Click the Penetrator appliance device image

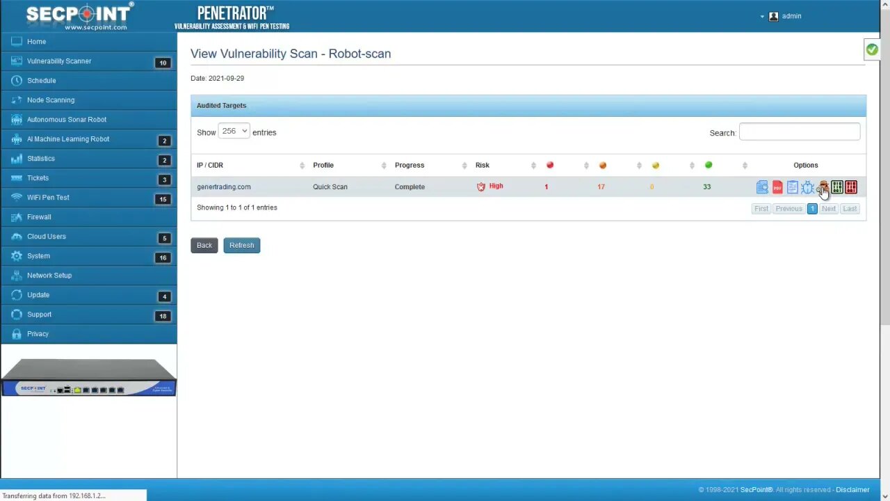(88, 378)
